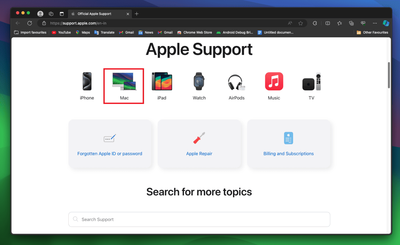Open Apple TV support

[311, 81]
